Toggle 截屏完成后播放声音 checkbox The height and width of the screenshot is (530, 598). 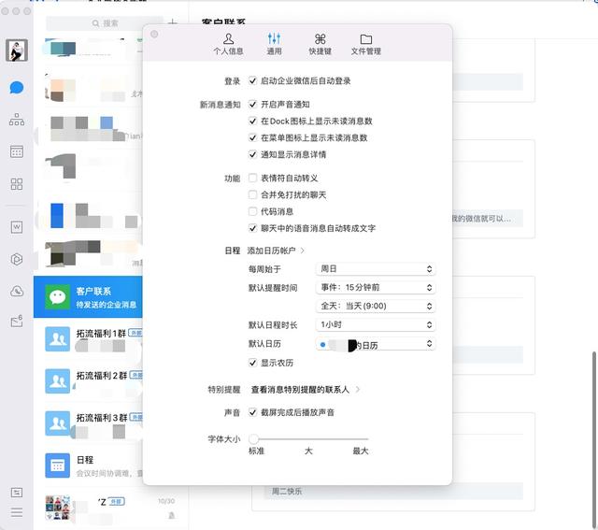(x=252, y=412)
